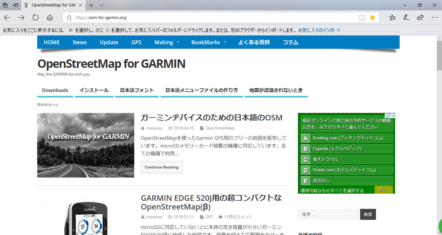This screenshot has height=235, width=442.
Task: Open the browser settings and more menu
Action: point(435,17)
